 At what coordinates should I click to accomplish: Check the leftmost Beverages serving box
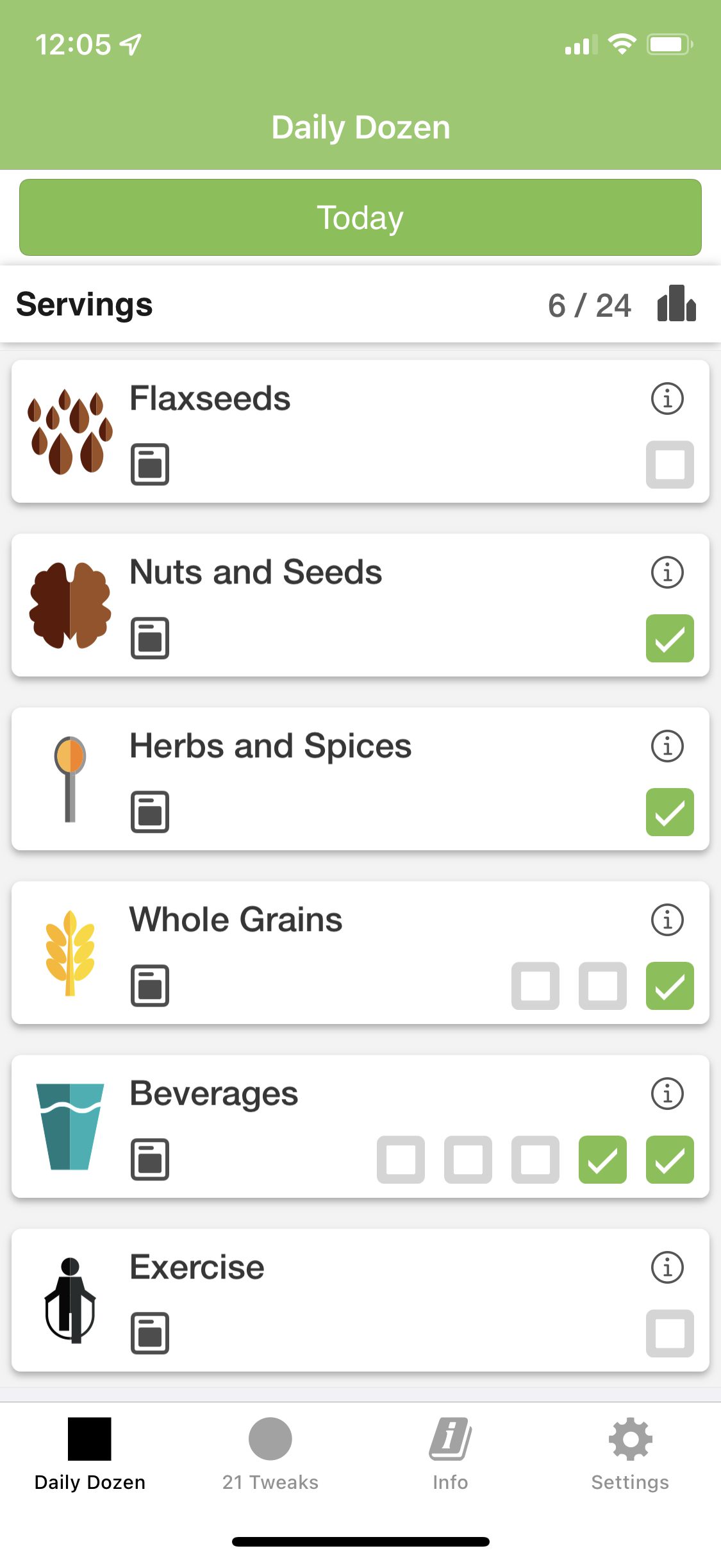[x=401, y=1159]
